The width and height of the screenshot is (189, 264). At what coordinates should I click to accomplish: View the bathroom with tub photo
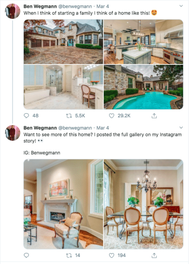(63, 87)
